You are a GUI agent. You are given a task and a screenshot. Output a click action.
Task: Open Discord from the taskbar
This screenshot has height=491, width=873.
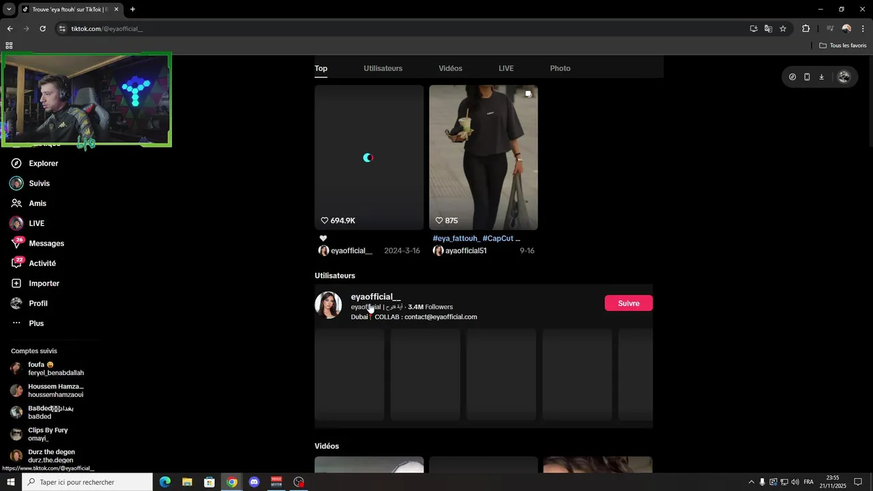pyautogui.click(x=254, y=482)
